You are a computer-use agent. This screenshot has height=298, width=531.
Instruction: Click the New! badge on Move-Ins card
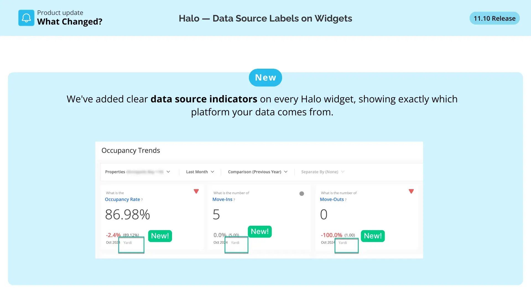(x=260, y=232)
